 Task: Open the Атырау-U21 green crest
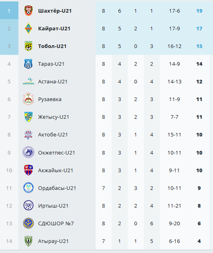[x=28, y=241]
